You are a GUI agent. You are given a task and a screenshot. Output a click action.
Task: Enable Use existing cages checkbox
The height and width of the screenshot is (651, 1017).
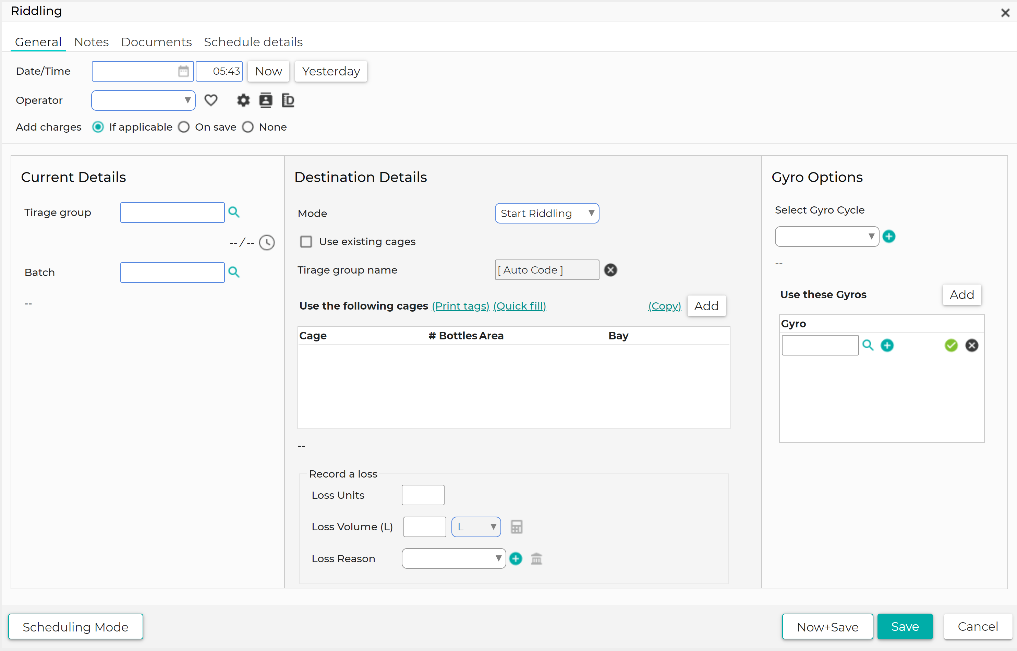(306, 241)
